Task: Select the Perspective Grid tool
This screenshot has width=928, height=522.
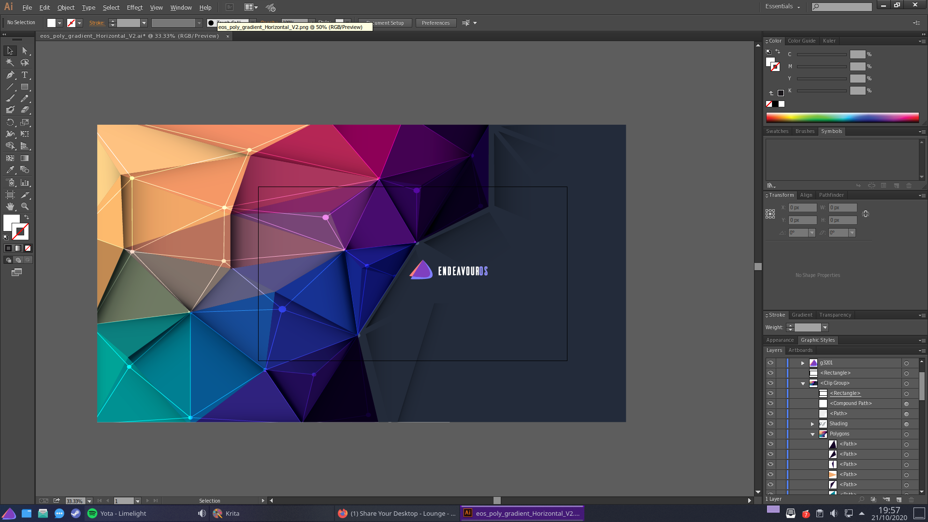Action: (x=25, y=145)
